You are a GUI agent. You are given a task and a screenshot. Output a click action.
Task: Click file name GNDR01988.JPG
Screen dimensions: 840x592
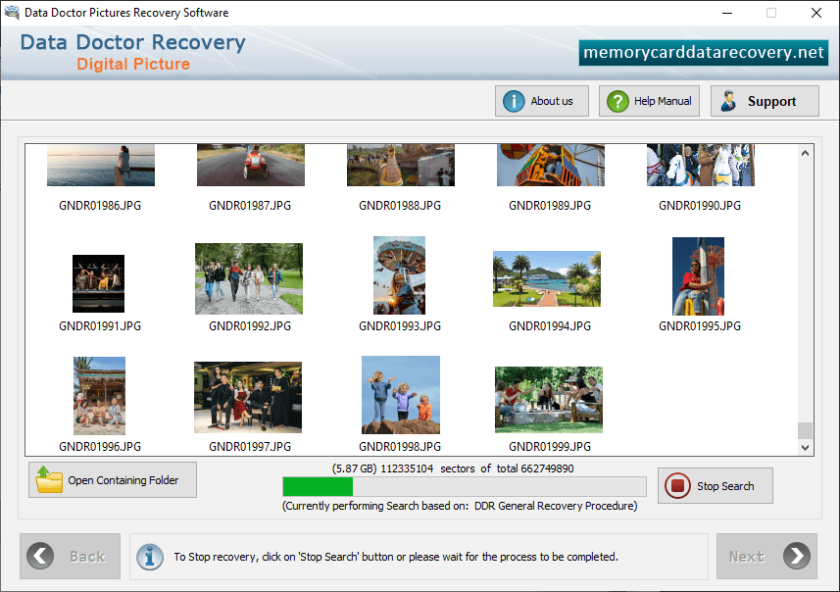click(400, 206)
